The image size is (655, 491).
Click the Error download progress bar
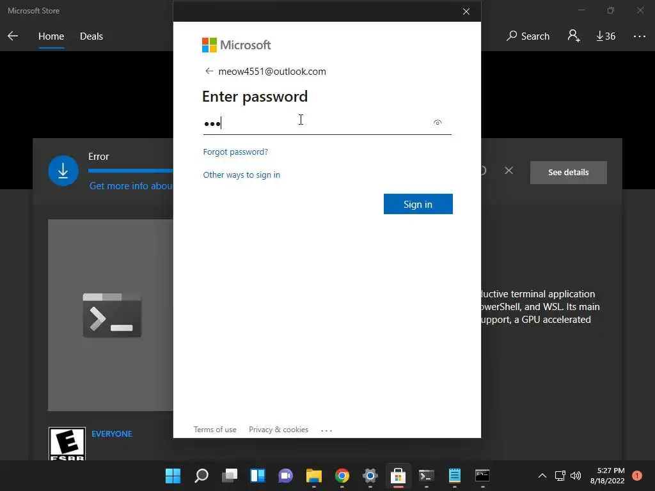(130, 170)
